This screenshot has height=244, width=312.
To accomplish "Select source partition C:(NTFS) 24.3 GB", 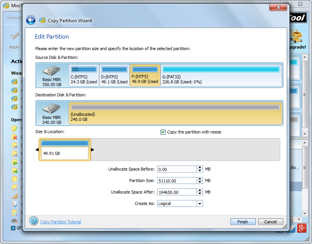I will click(x=84, y=75).
